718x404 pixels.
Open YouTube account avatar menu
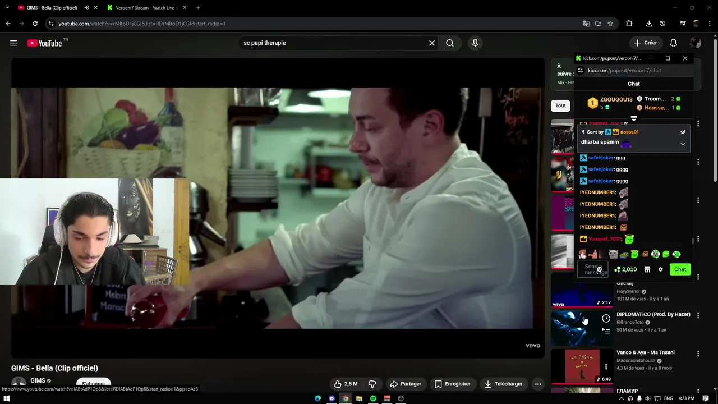click(696, 43)
